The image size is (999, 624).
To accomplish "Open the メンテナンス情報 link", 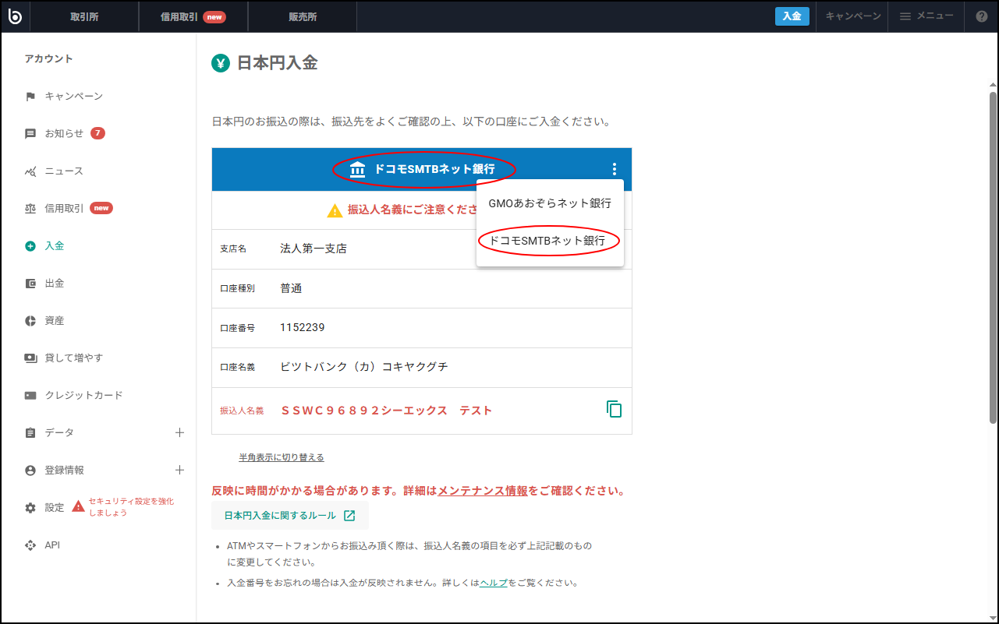I will click(x=483, y=491).
